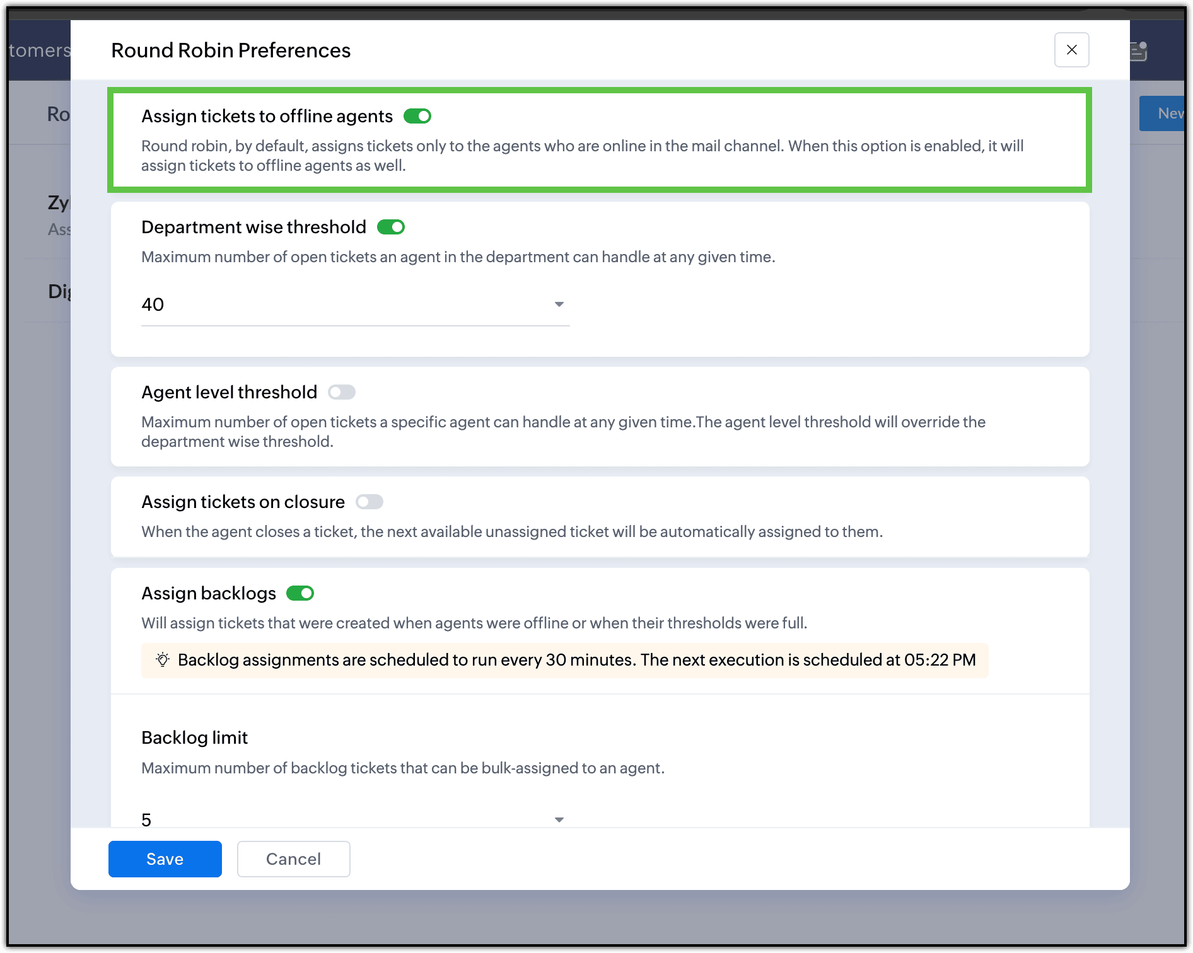
Task: Turn on Assign tickets on closure switch
Action: pyautogui.click(x=370, y=502)
